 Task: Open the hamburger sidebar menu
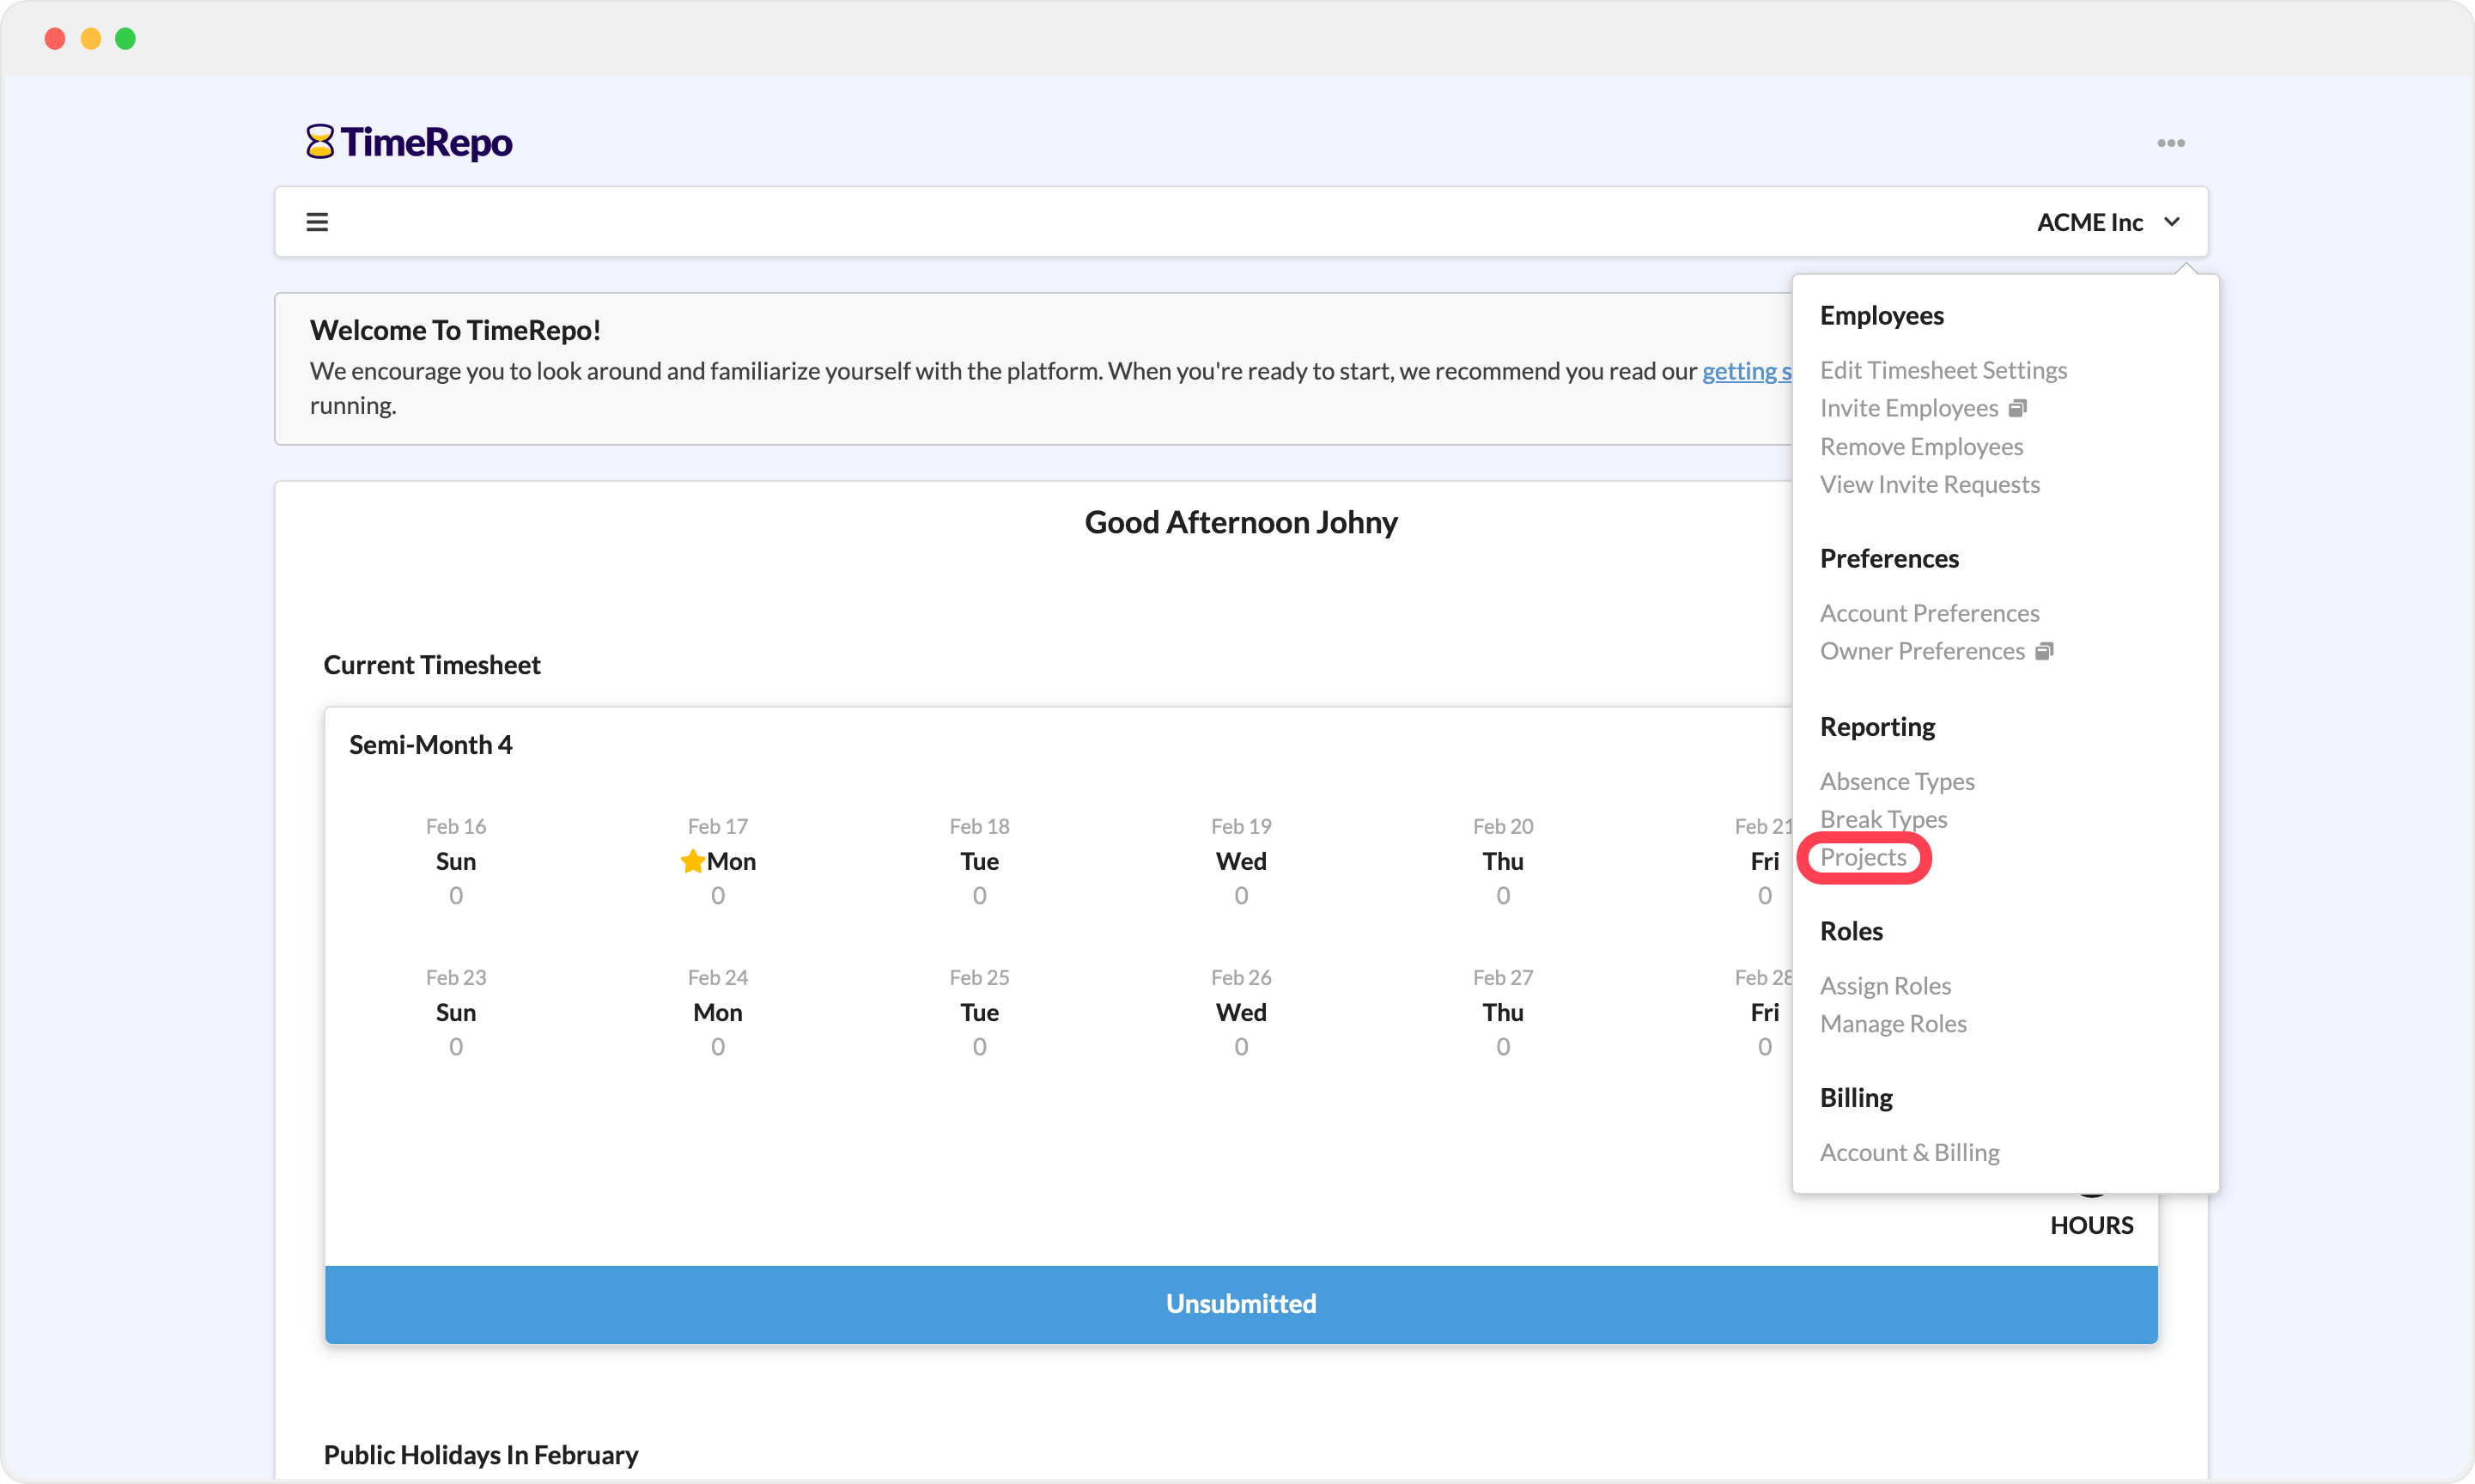click(x=317, y=222)
